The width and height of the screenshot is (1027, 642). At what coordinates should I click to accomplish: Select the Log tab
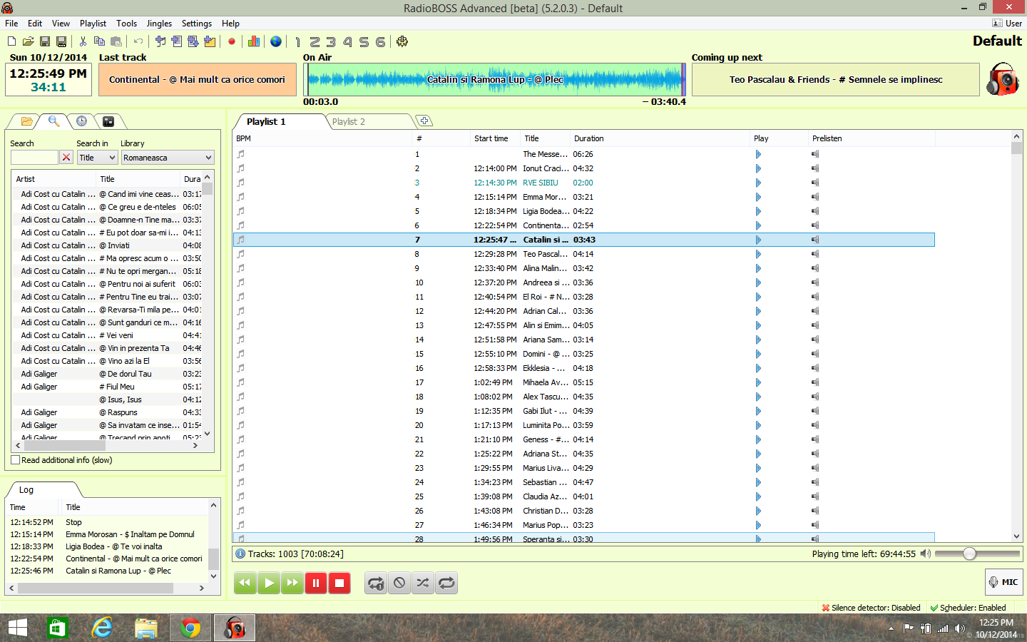pyautogui.click(x=26, y=489)
